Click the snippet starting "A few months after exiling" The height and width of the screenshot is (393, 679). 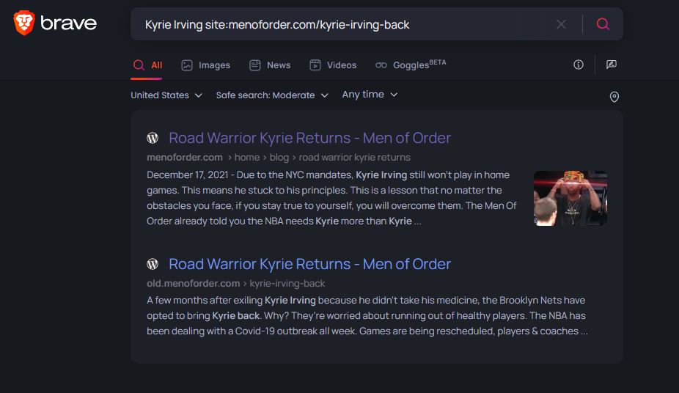(x=367, y=315)
